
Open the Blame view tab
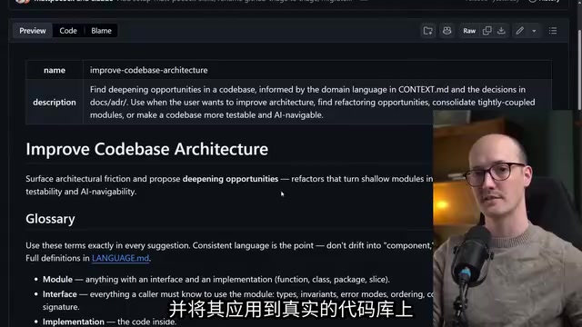(x=101, y=31)
